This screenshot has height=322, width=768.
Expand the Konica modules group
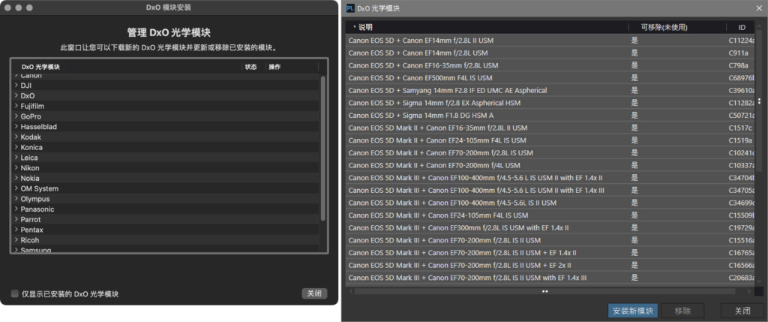point(16,147)
